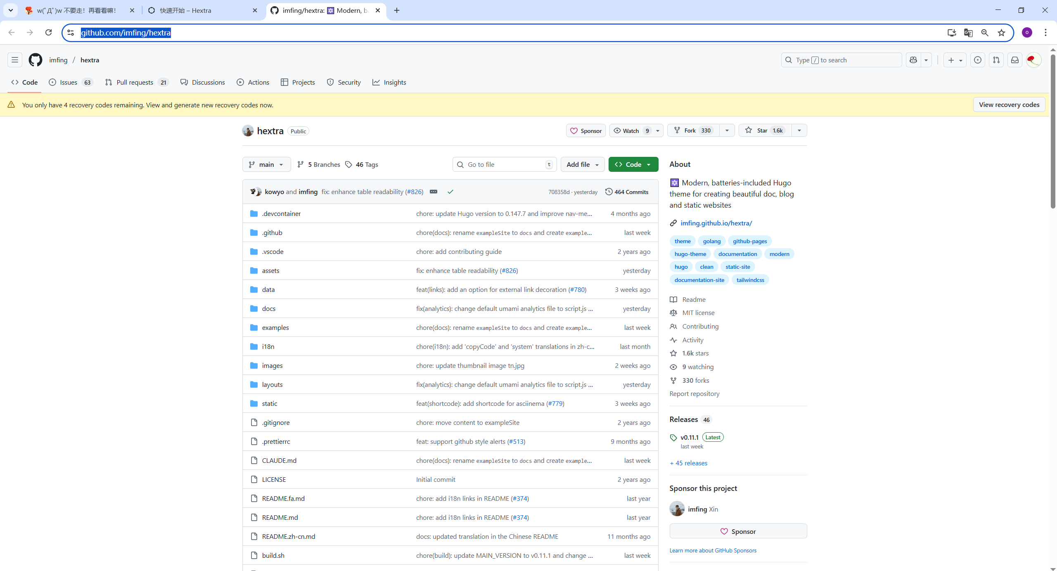This screenshot has height=571, width=1057.
Task: Expand commit message ellipsis button
Action: 433,192
